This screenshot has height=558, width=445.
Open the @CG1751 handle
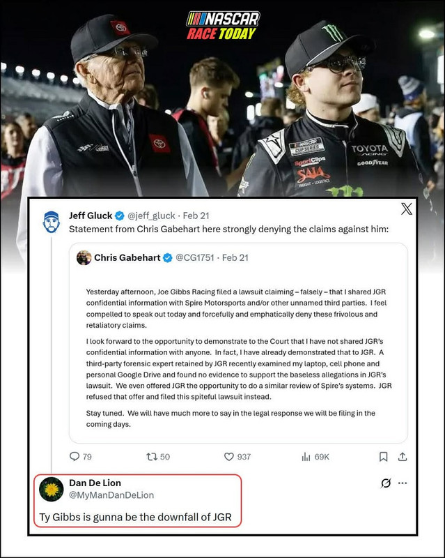pos(195,257)
